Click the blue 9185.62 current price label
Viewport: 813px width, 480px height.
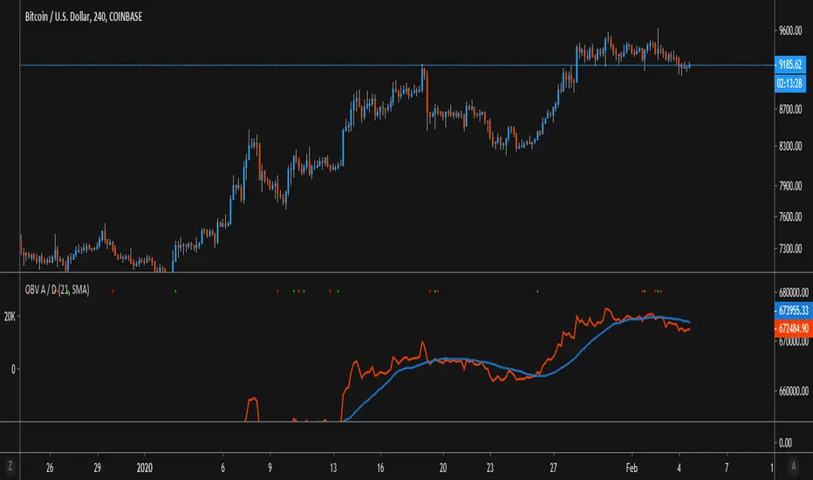tap(794, 65)
